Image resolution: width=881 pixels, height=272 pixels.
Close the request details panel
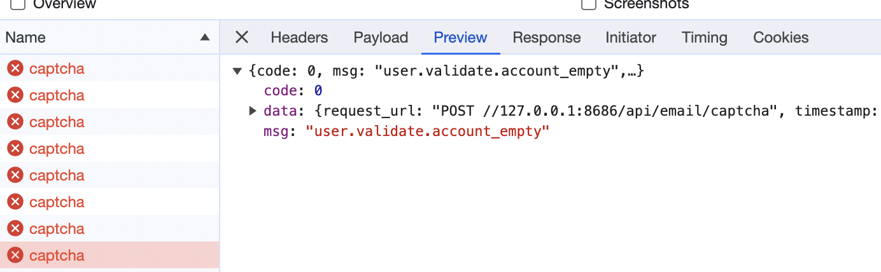pyautogui.click(x=242, y=37)
